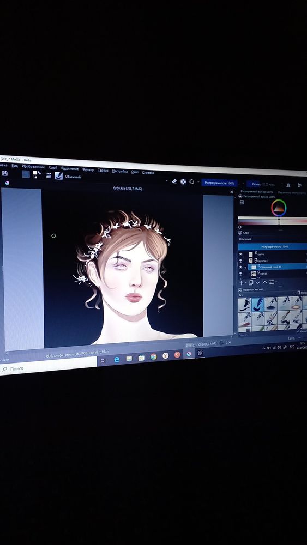
Task: Select the highlighted blue ink brush preset
Action: click(257, 304)
